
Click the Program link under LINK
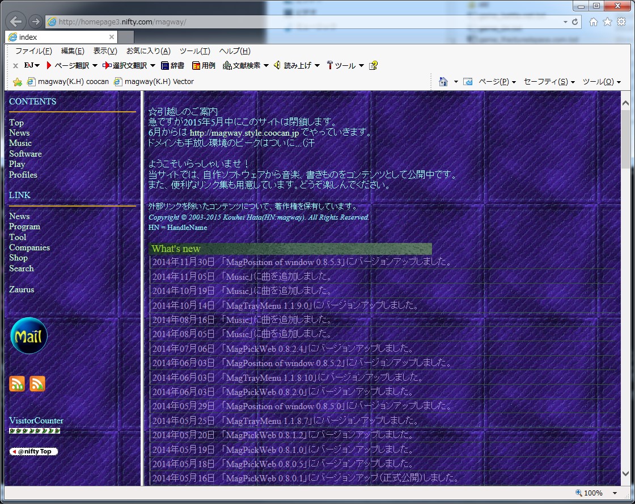click(x=25, y=226)
